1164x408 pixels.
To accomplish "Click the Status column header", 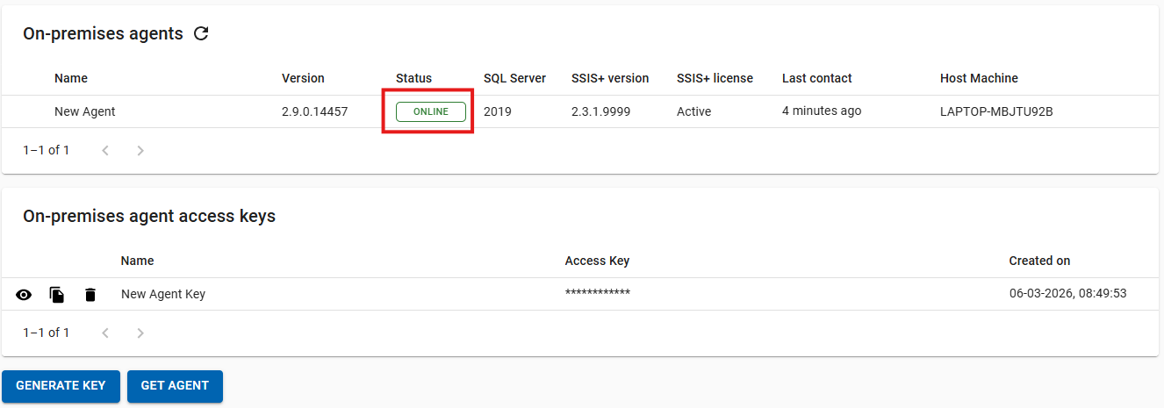I will tap(413, 78).
